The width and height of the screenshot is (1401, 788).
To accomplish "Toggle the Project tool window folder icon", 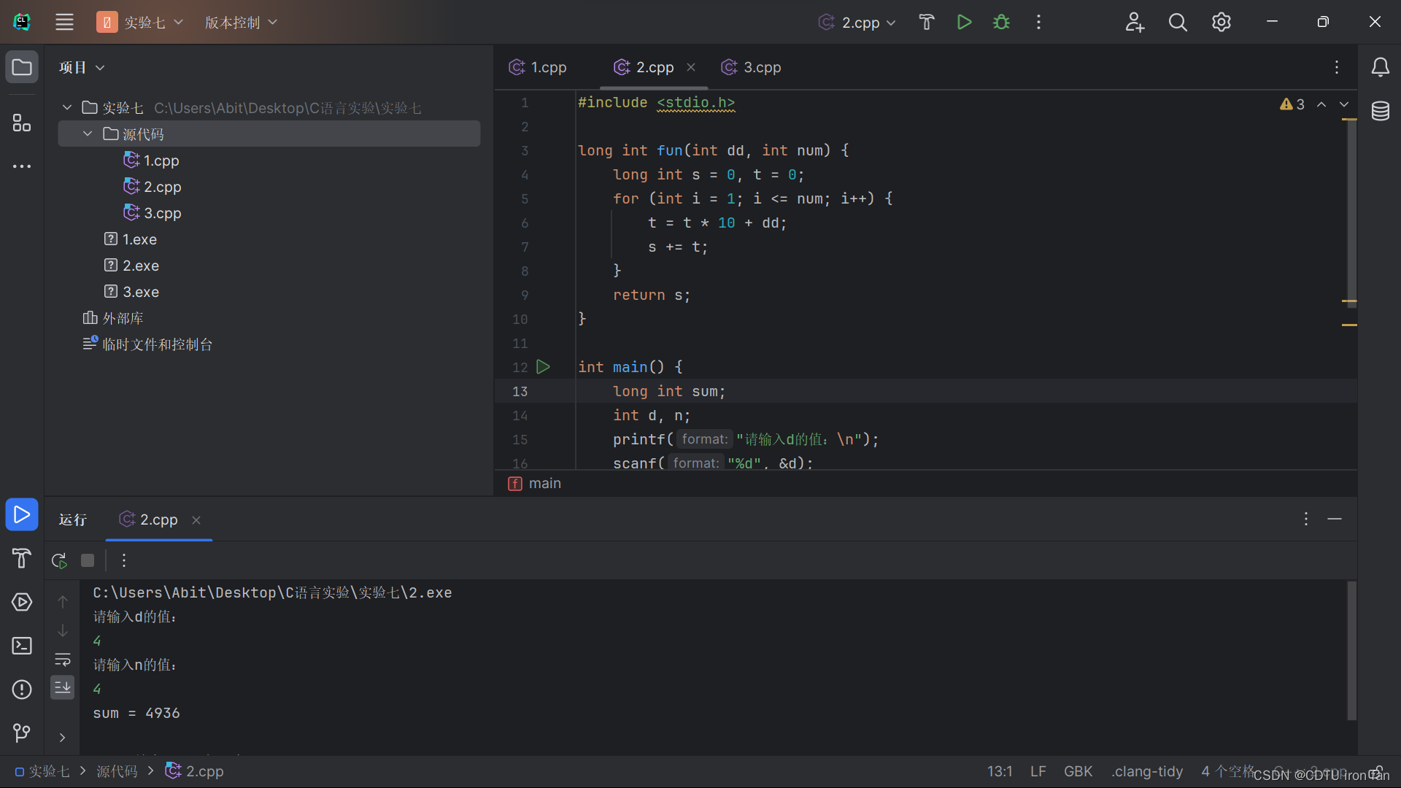I will point(22,67).
